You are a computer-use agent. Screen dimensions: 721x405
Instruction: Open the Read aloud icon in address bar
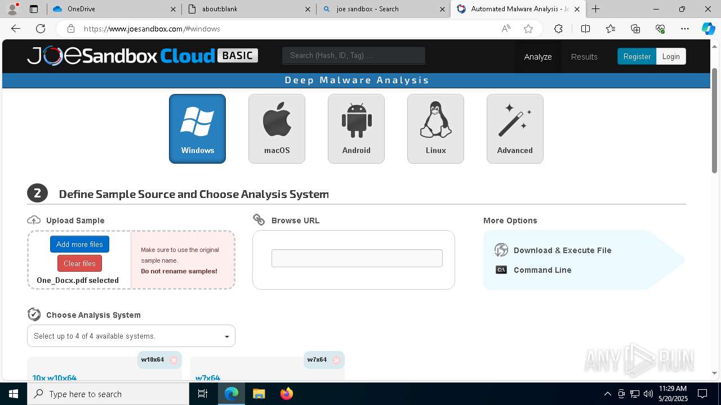pos(506,29)
